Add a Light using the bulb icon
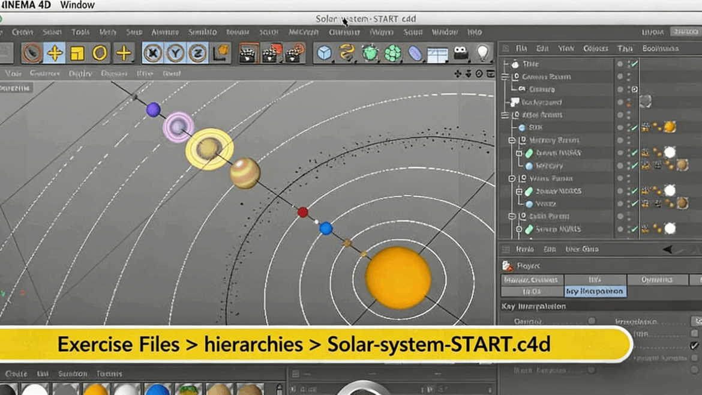702x395 pixels. tap(482, 53)
